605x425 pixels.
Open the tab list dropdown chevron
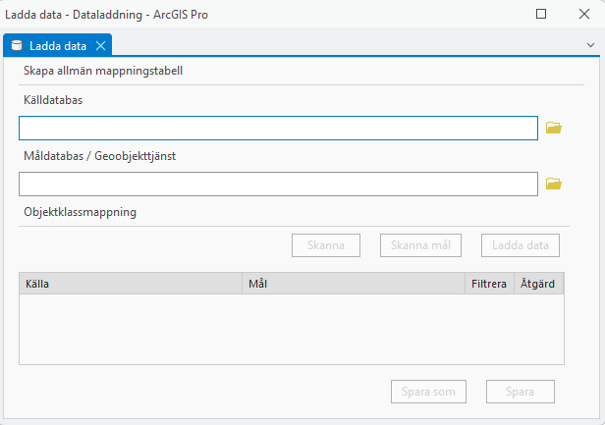tap(589, 45)
